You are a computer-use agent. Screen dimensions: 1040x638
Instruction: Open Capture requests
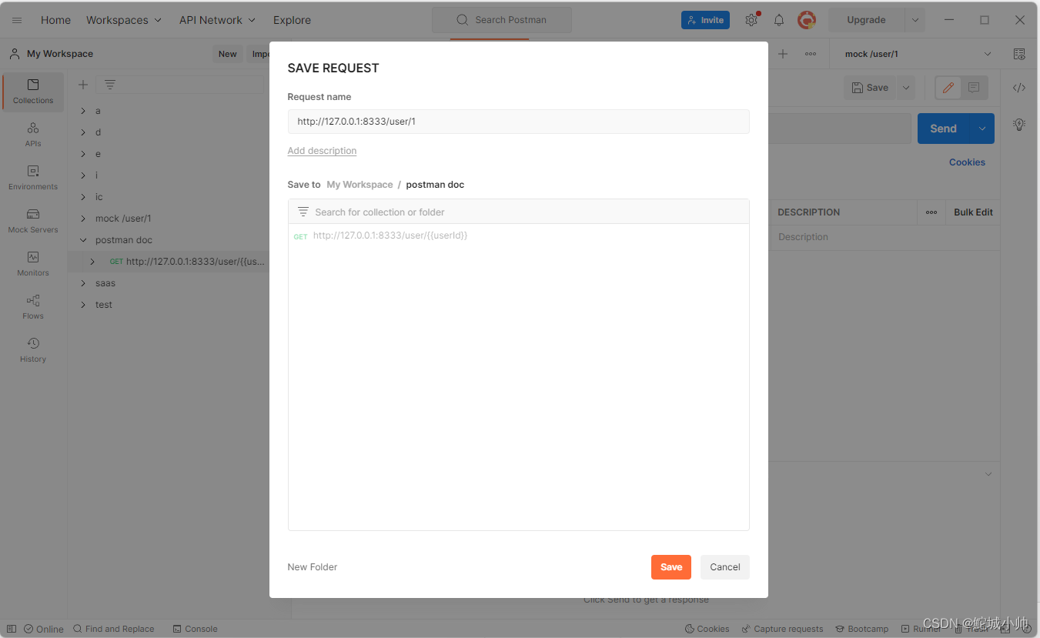[x=782, y=629]
